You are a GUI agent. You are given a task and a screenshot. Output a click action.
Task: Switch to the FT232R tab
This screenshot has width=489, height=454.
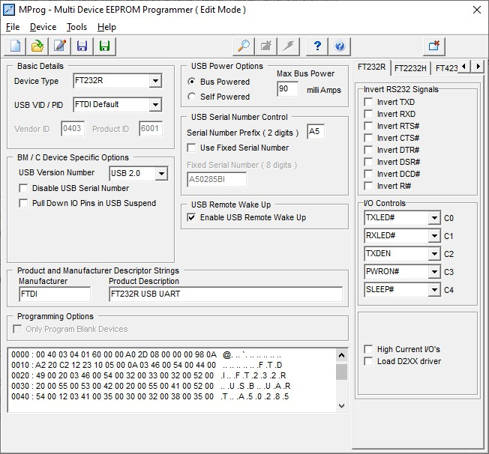(x=371, y=67)
